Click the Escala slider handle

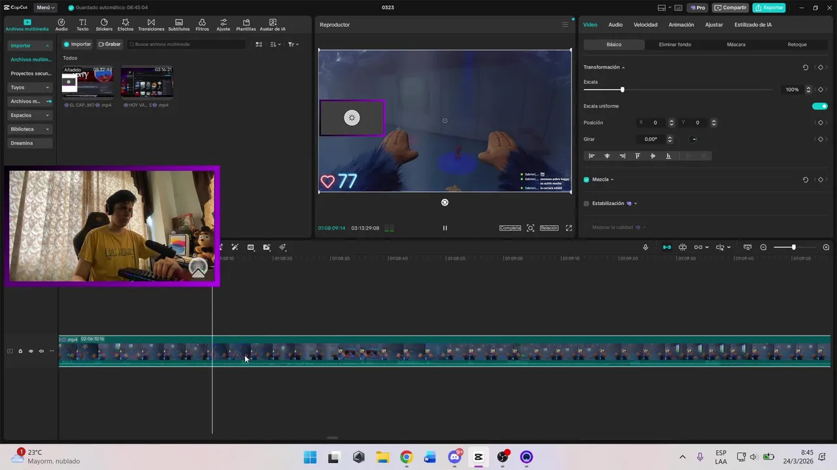tap(622, 89)
